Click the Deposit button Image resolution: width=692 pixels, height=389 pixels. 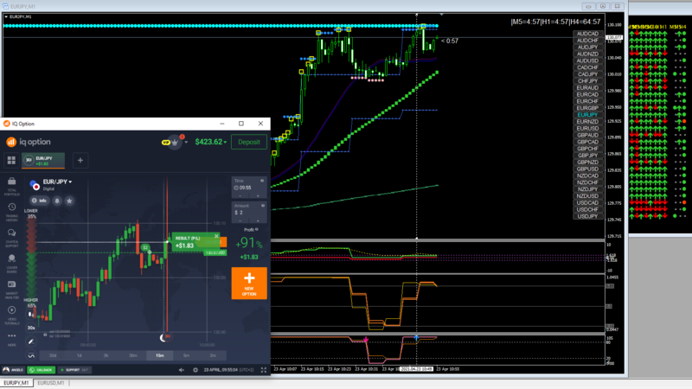pos(249,142)
